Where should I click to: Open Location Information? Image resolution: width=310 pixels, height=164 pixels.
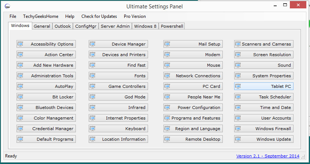tap(118, 139)
